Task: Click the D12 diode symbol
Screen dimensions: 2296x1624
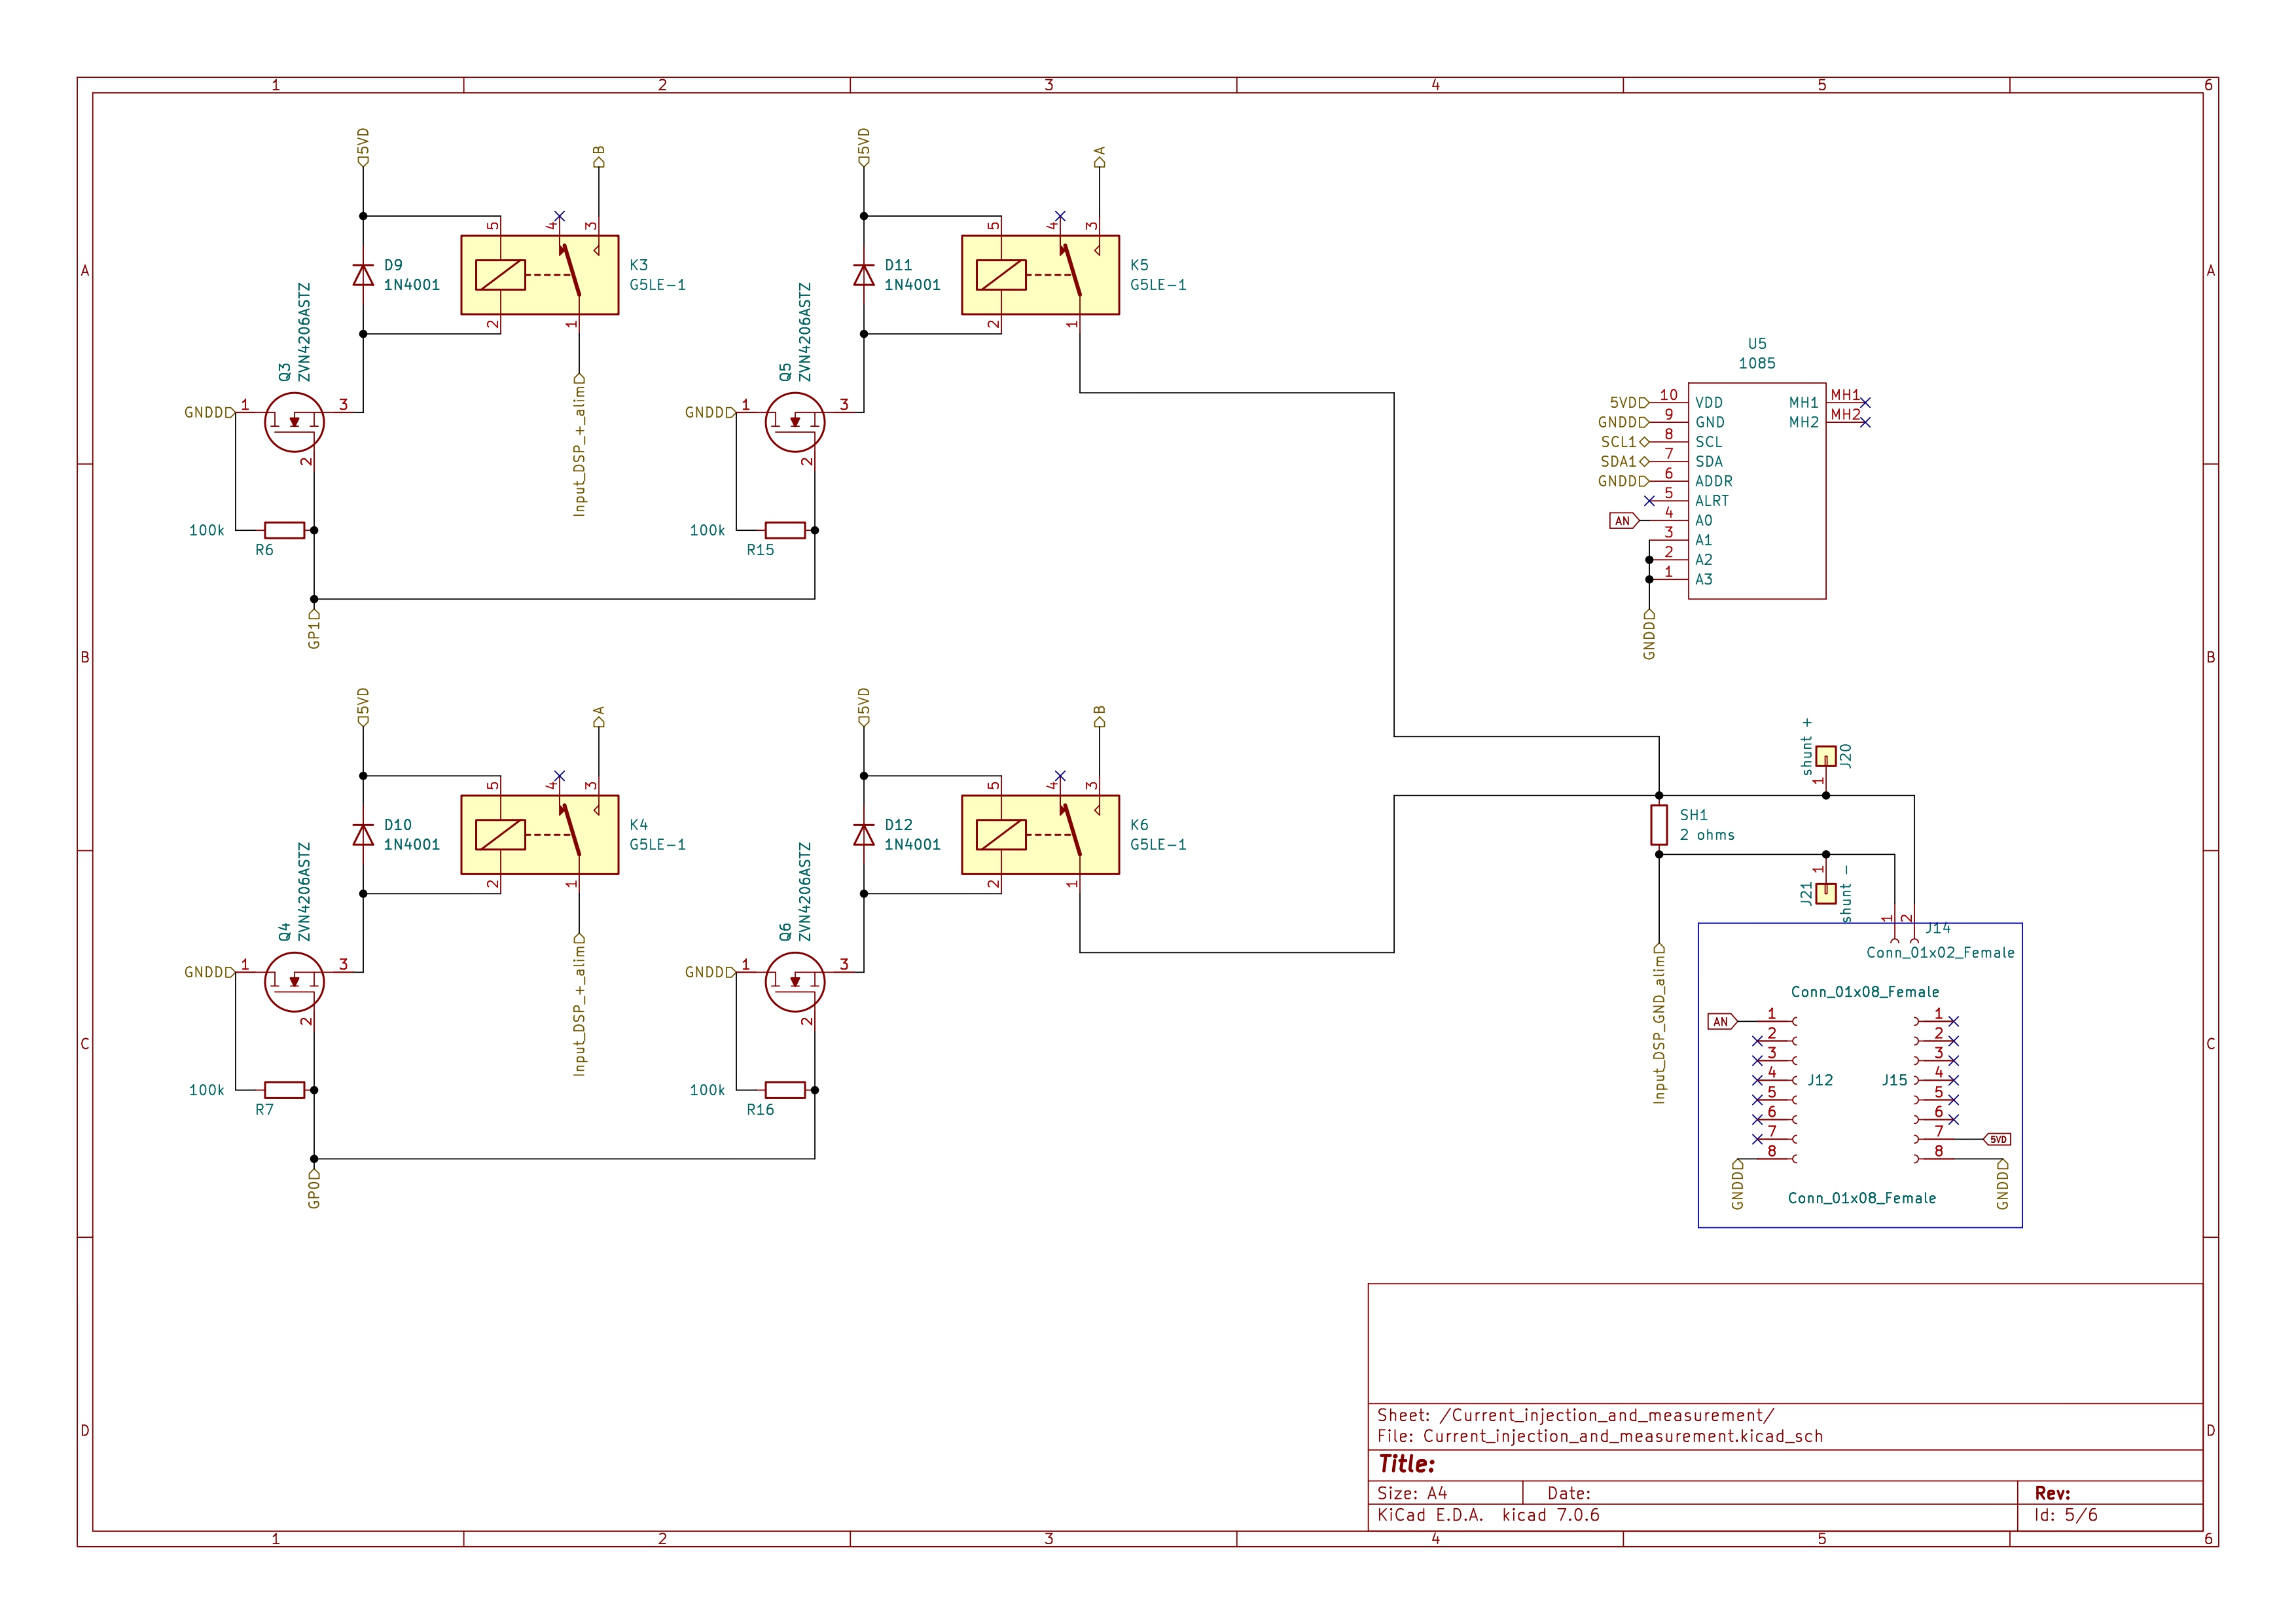Action: pos(864,835)
